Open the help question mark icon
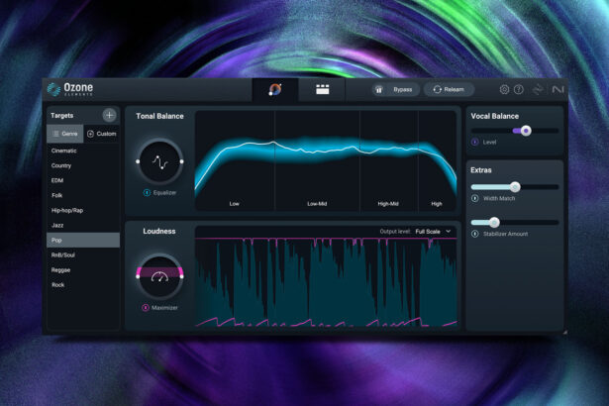Viewport: 609px width, 406px height. (519, 90)
